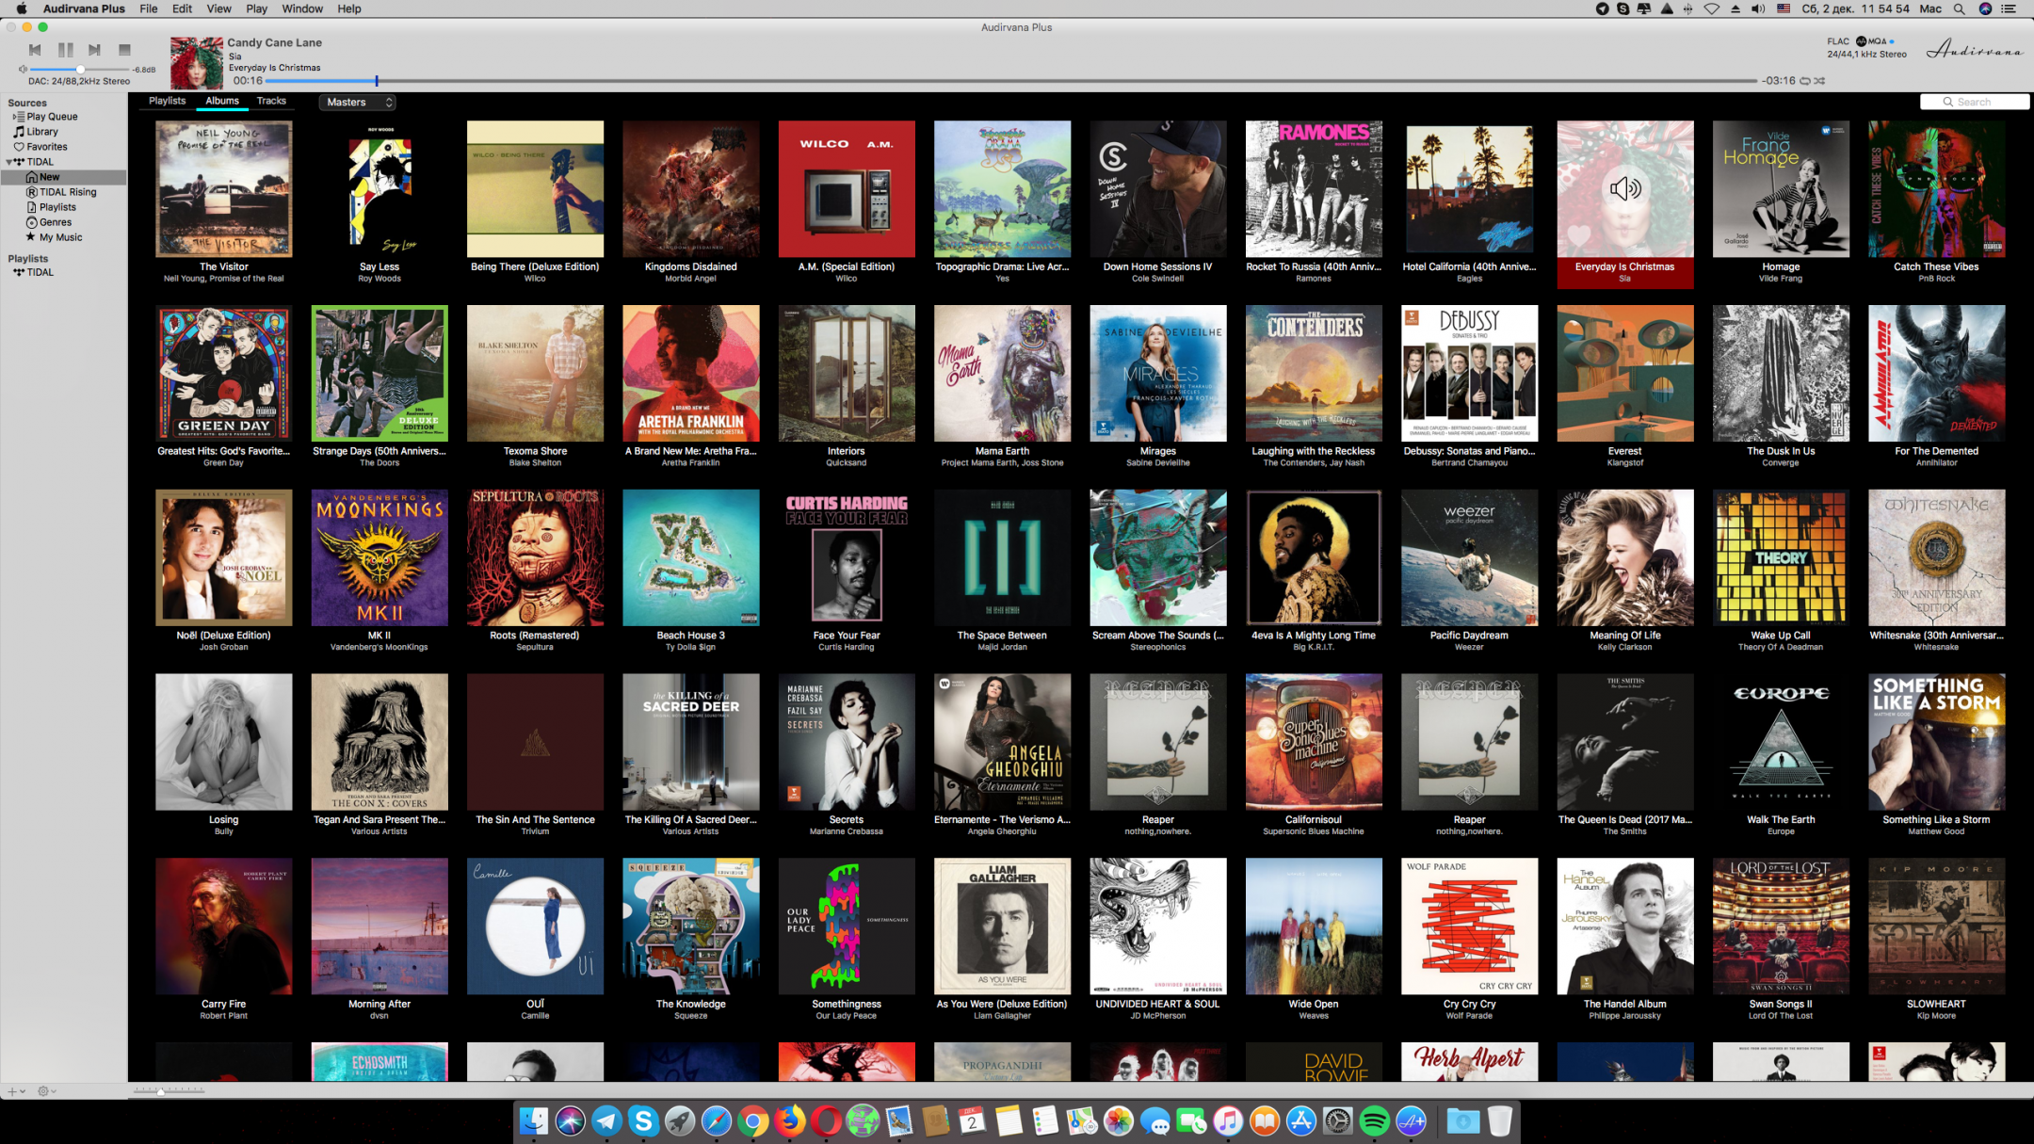Stop playback with the stop button
Screen dimensions: 2034x1144
(124, 49)
